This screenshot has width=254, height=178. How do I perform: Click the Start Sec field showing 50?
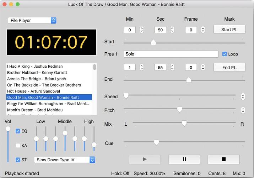[160, 30]
